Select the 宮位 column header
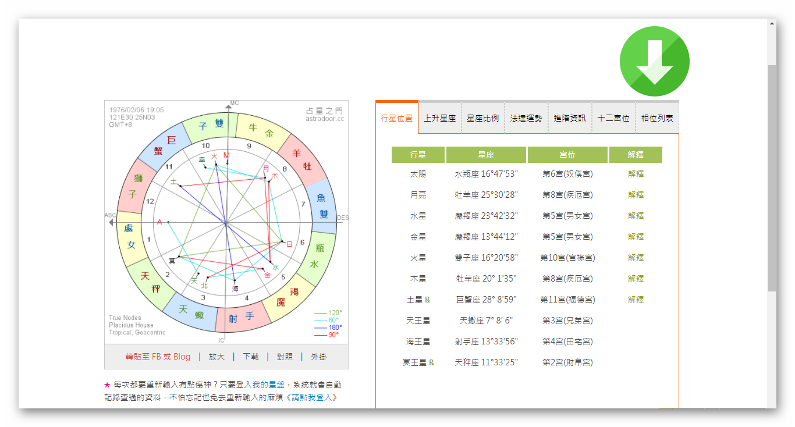795x427 pixels. tap(567, 155)
